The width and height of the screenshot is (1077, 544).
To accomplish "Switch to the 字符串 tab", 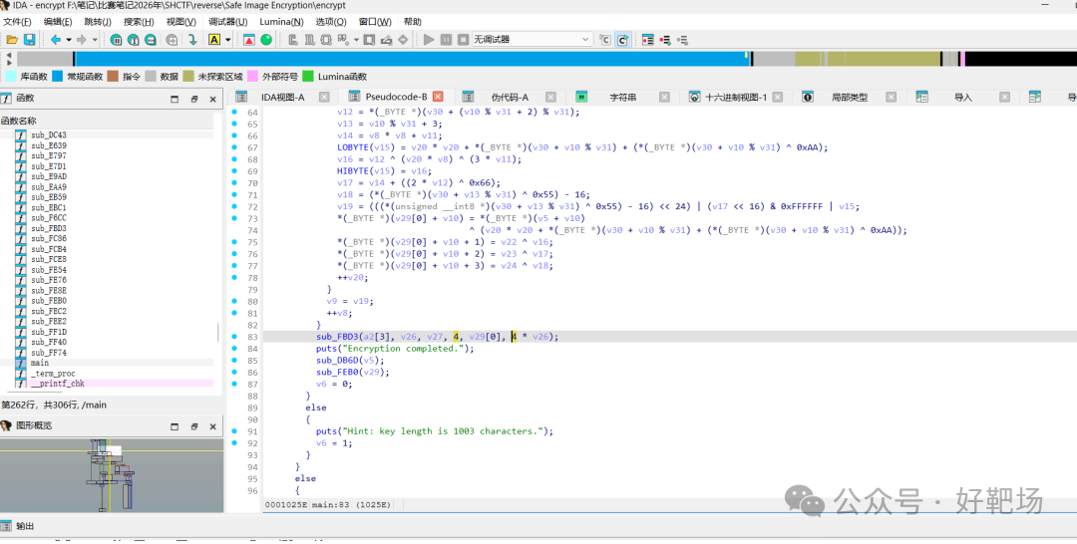I will pos(623,98).
